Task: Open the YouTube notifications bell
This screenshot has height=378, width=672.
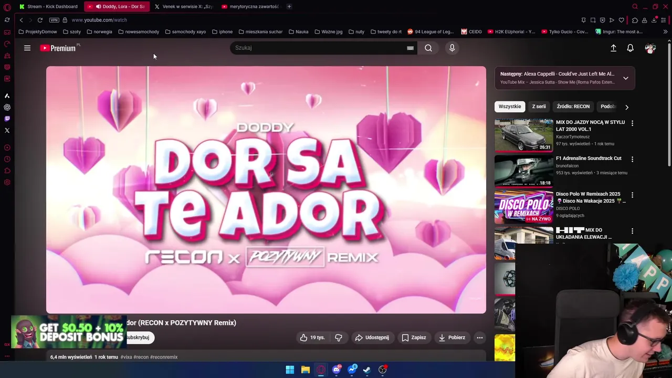Action: tap(630, 48)
